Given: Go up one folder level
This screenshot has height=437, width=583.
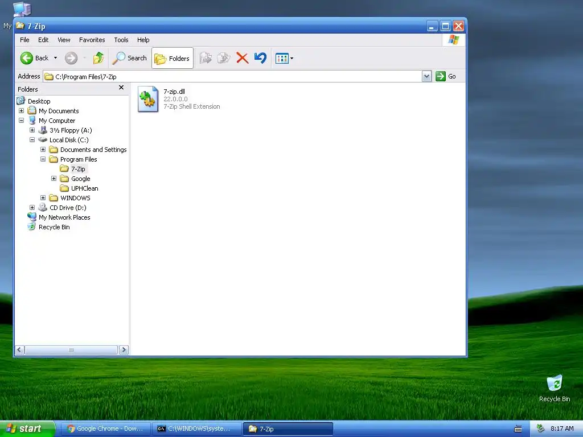Looking at the screenshot, I should 98,58.
